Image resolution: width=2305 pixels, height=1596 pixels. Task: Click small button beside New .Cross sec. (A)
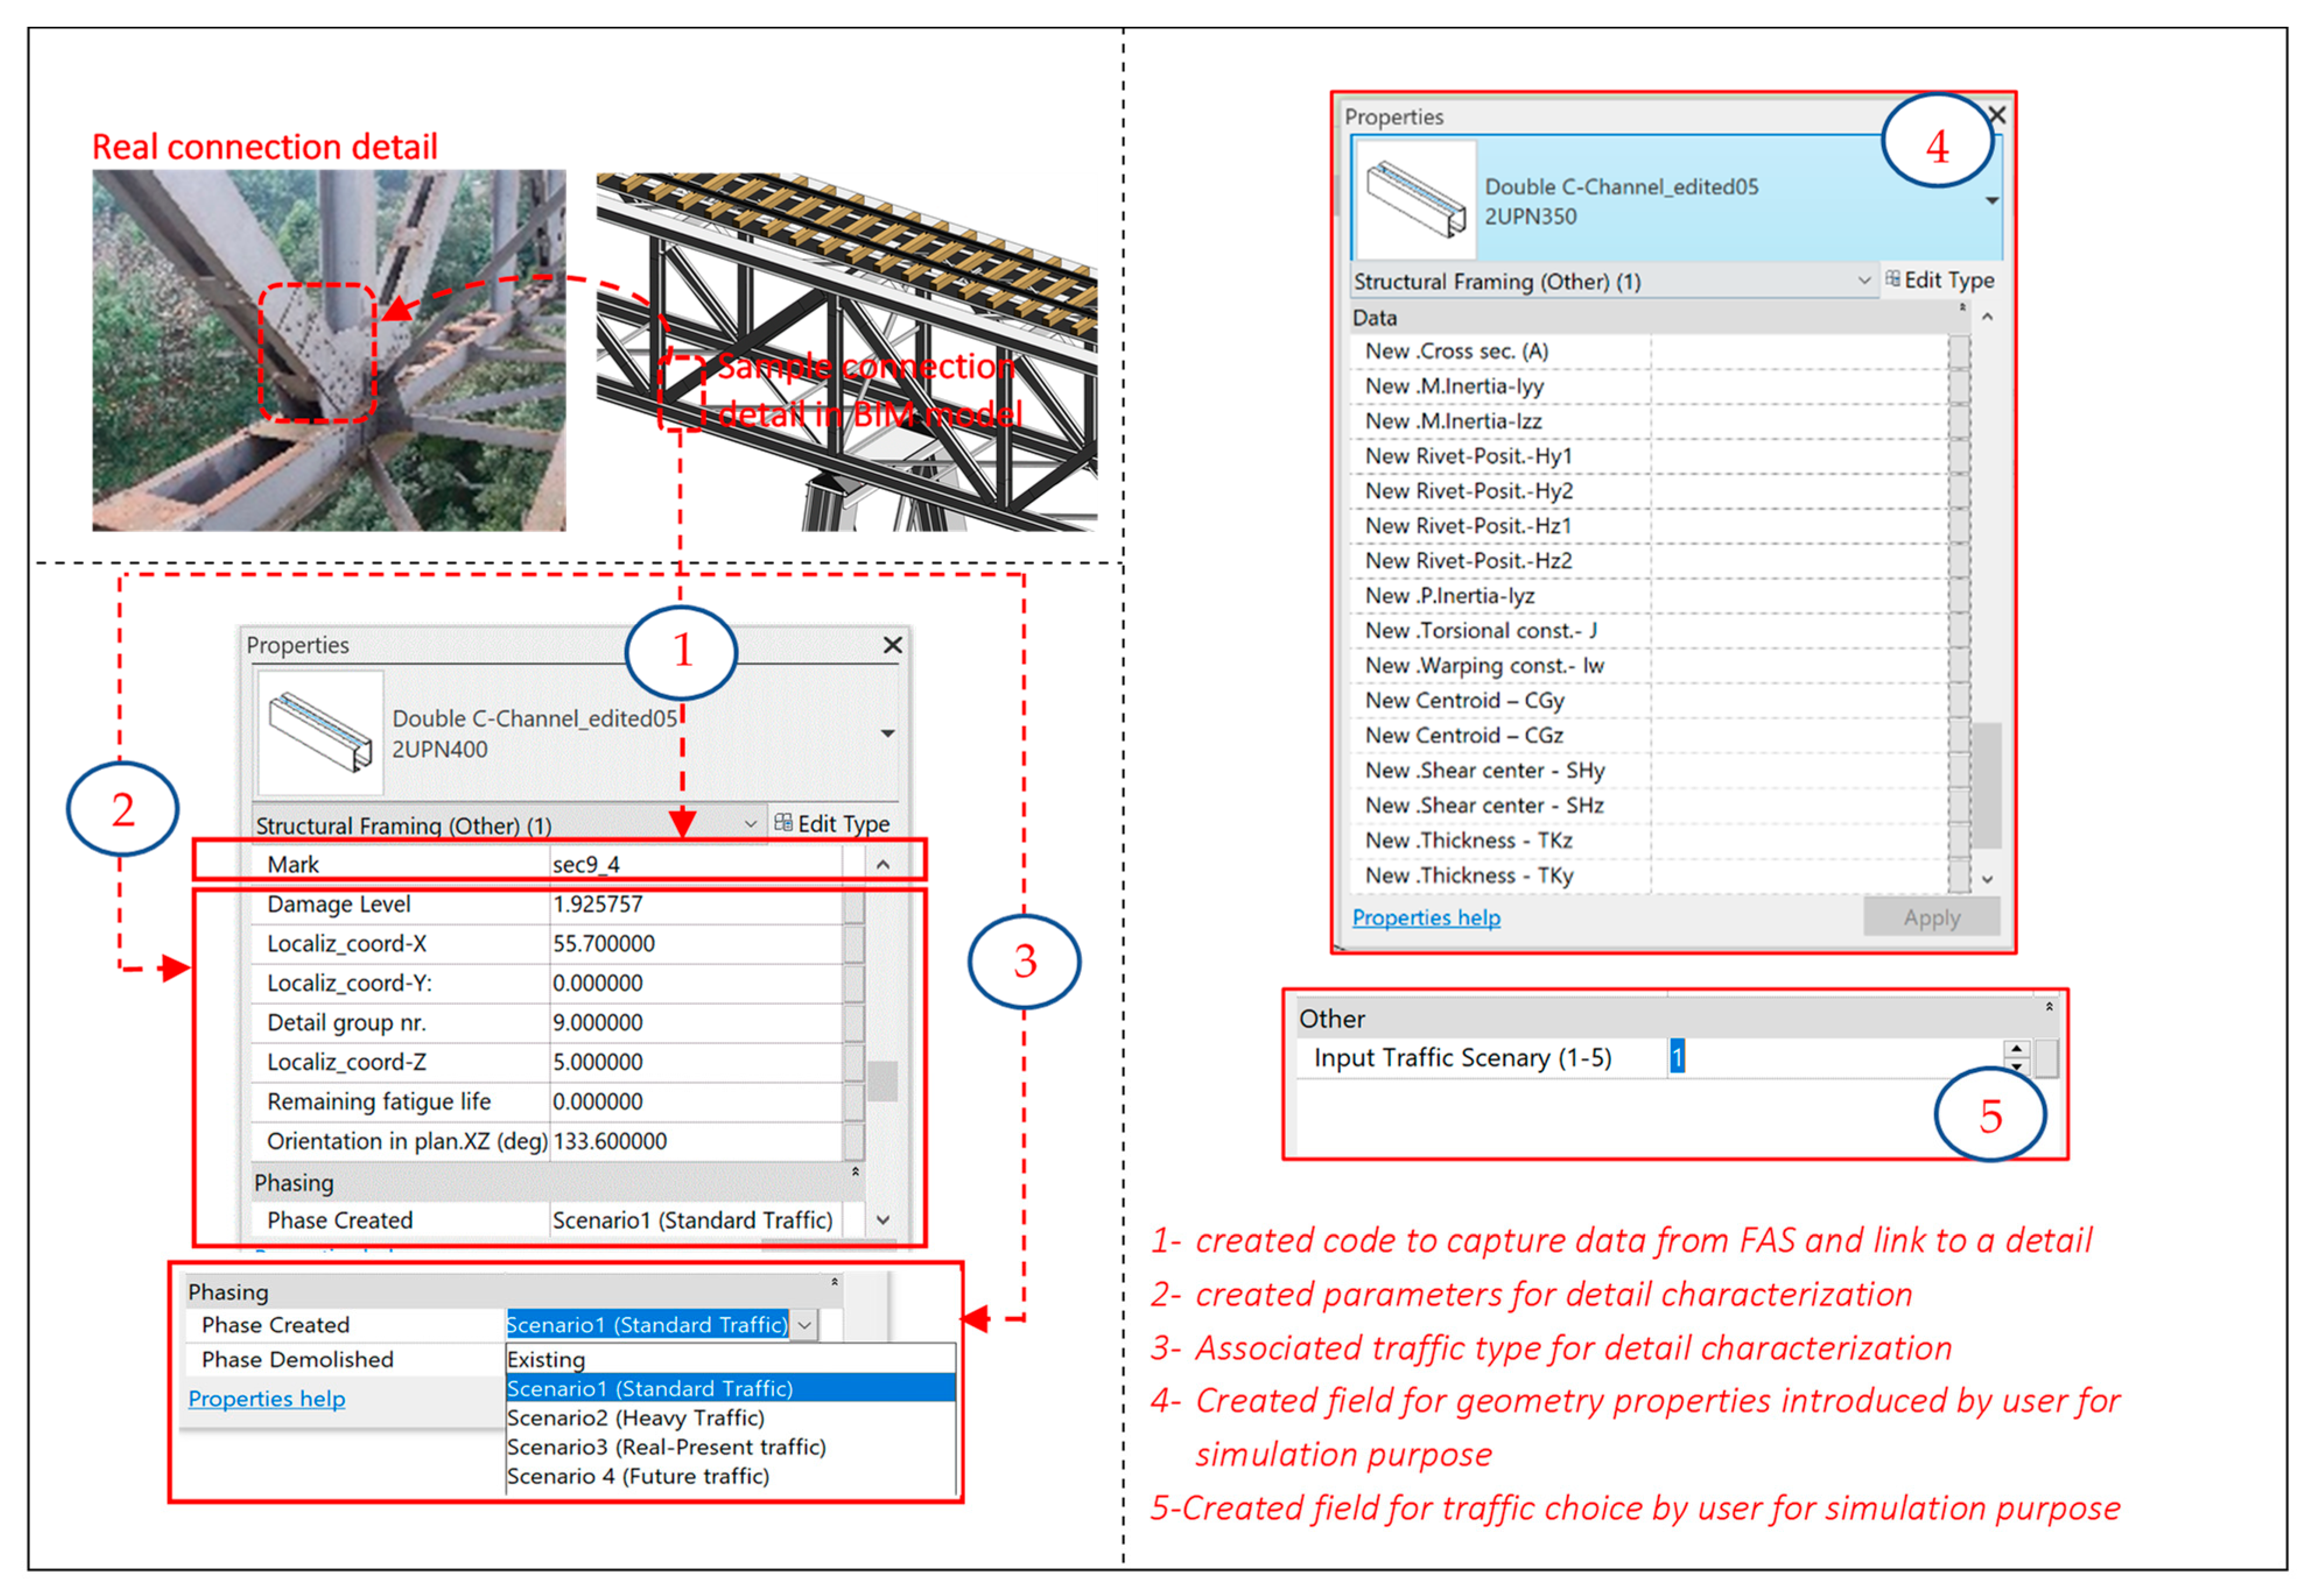pyautogui.click(x=1959, y=351)
